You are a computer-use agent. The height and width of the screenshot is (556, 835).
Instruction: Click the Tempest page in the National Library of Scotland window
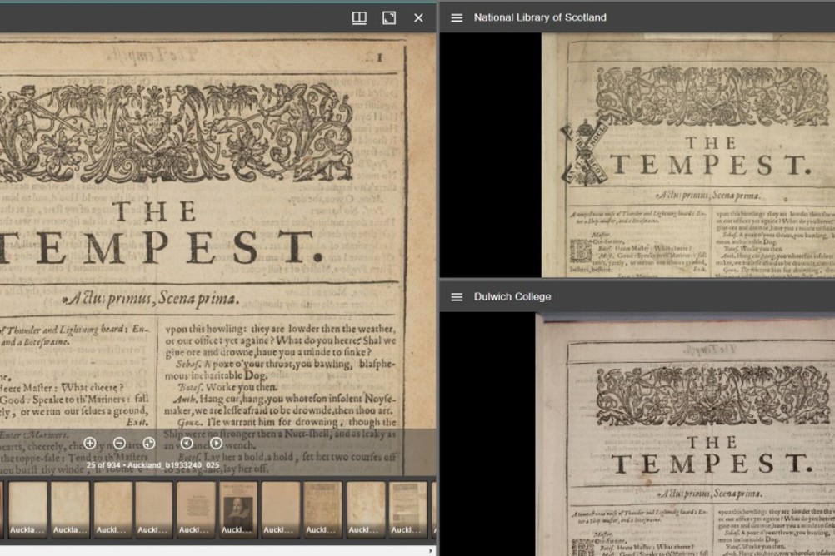[x=688, y=155]
